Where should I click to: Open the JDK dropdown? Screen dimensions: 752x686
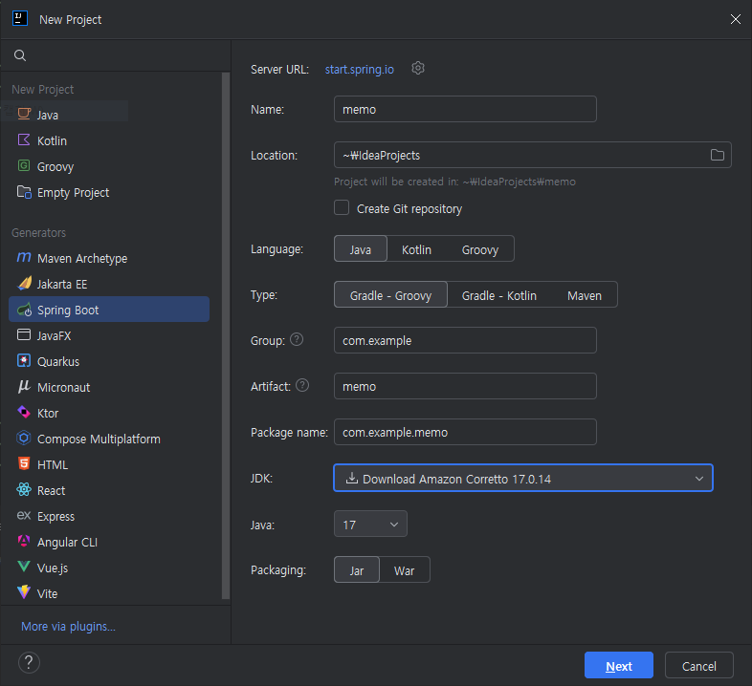pos(523,478)
